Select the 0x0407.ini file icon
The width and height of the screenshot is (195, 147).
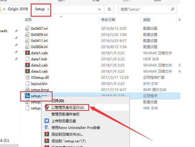pyautogui.click(x=27, y=29)
